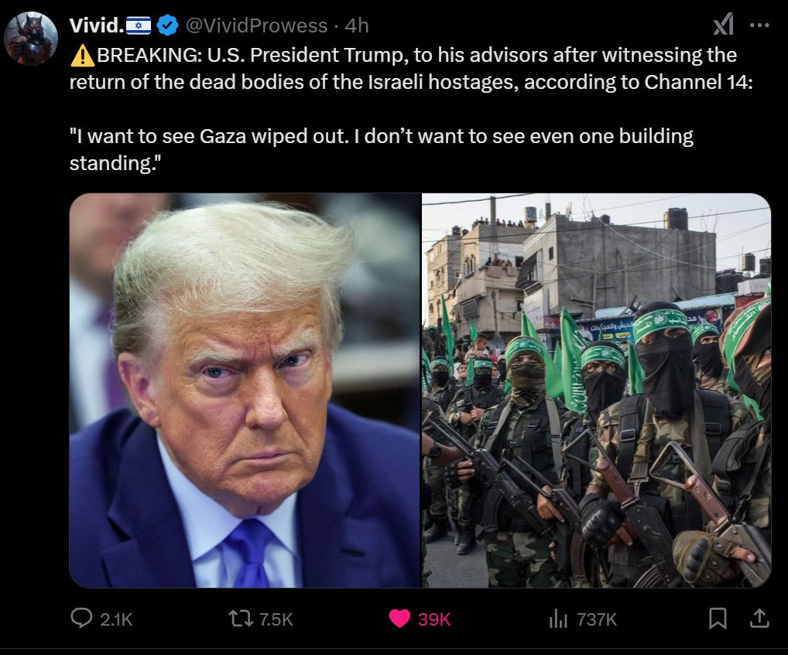Click the 2.1K replies count
Image resolution: width=788 pixels, height=655 pixels.
tap(116, 619)
